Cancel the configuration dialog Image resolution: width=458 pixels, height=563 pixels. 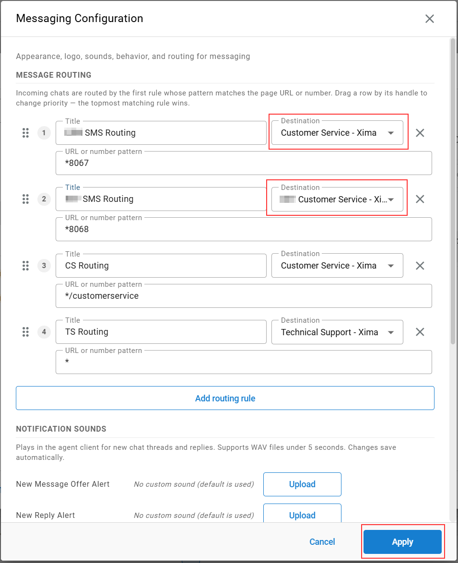pyautogui.click(x=322, y=542)
